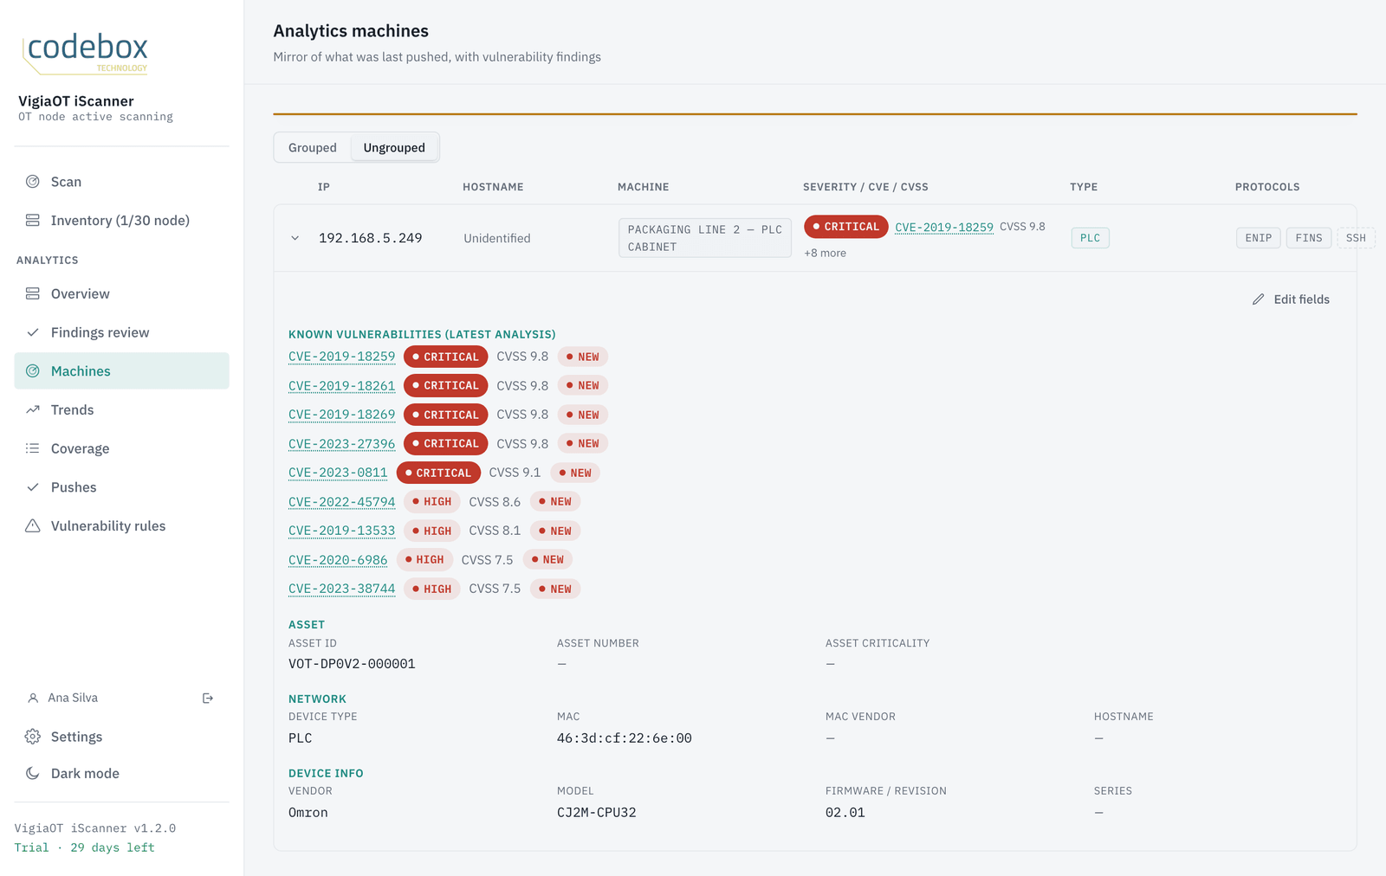1386x876 pixels.
Task: Click the Settings gear icon
Action: 33,737
